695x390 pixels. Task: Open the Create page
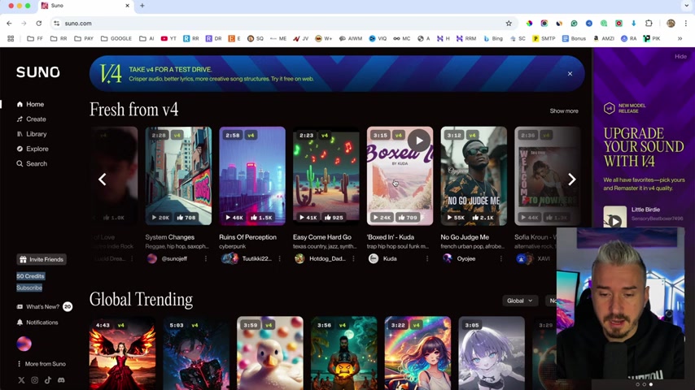(31, 119)
